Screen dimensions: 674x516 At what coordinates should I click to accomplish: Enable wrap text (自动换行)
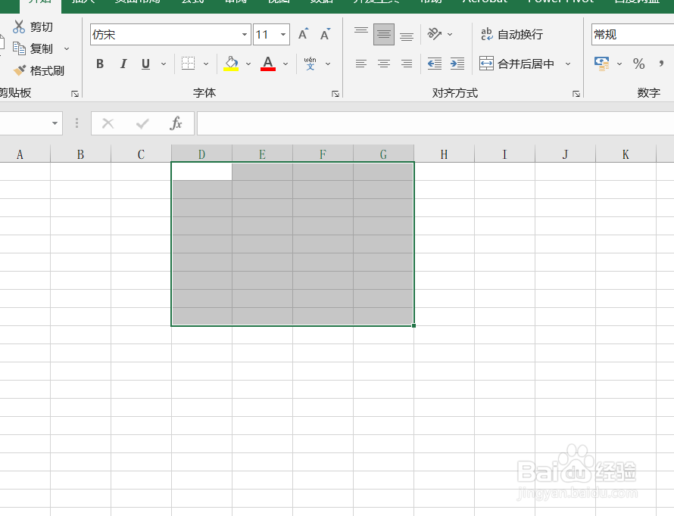point(511,34)
